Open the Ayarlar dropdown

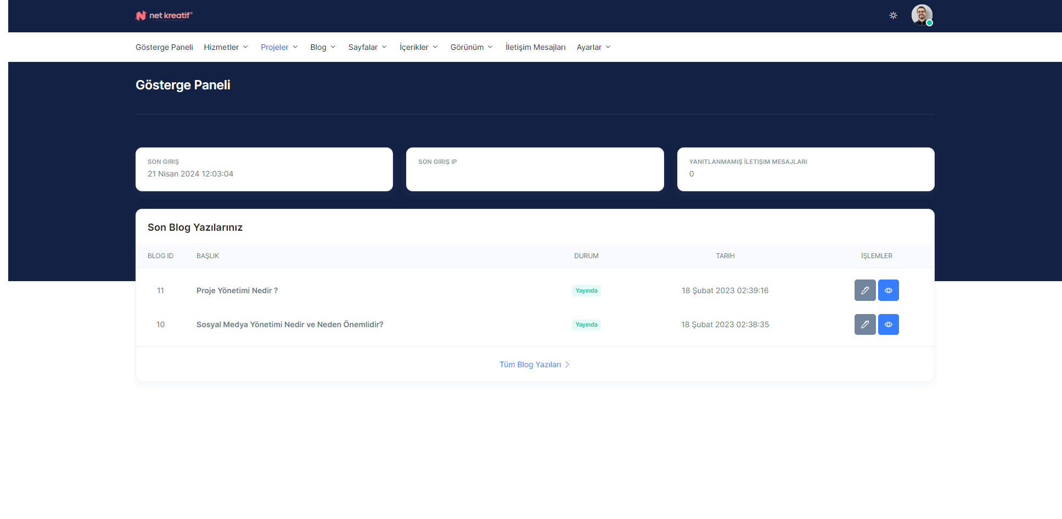coord(593,47)
